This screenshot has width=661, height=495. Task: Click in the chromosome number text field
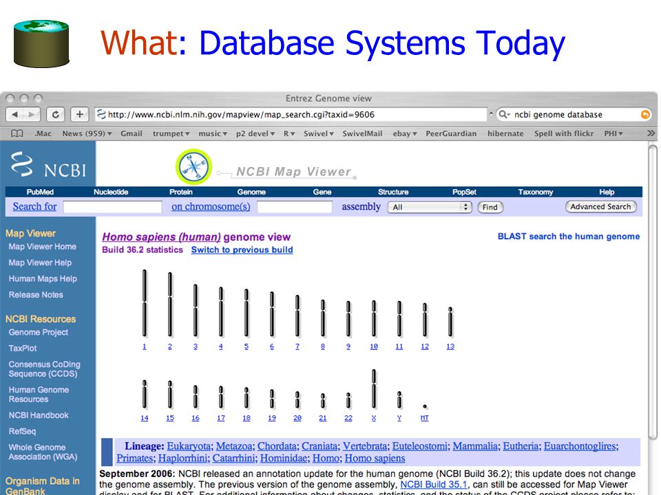[295, 207]
